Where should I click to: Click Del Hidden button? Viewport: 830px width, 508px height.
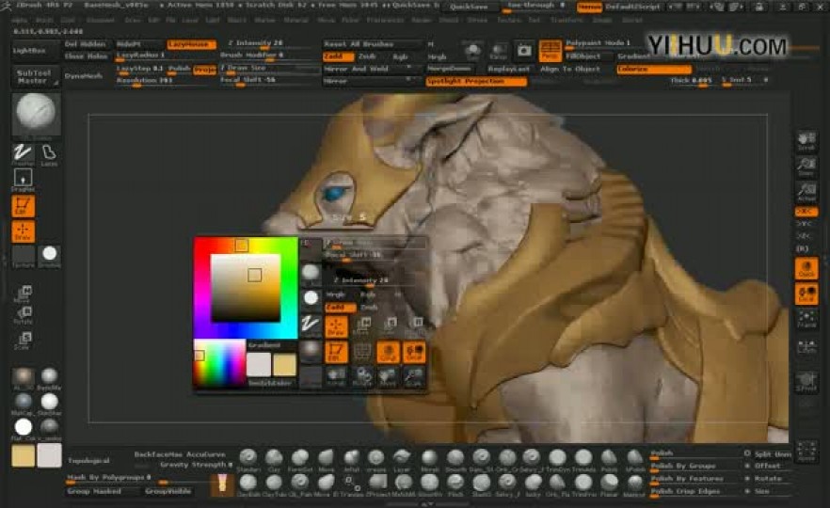pyautogui.click(x=86, y=44)
